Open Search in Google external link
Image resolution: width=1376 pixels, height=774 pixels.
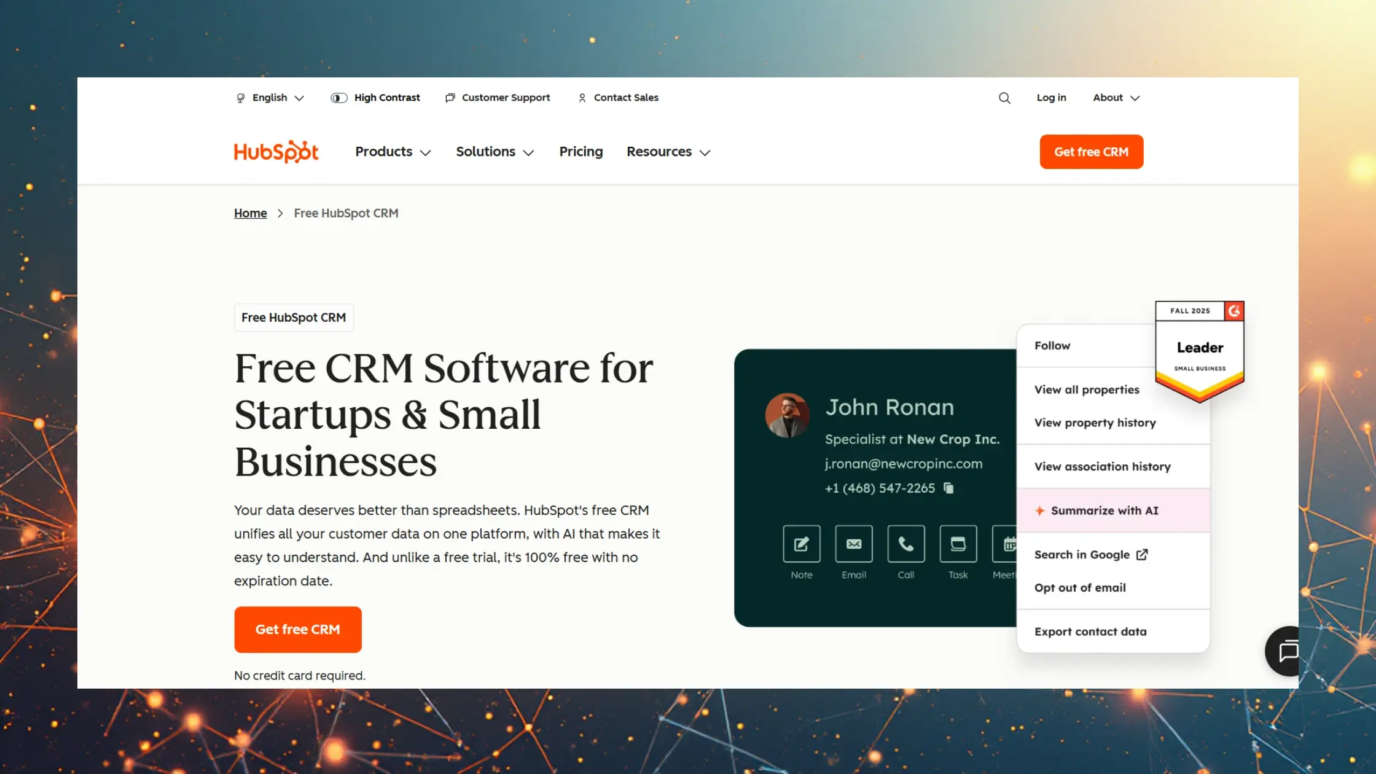click(x=1090, y=555)
